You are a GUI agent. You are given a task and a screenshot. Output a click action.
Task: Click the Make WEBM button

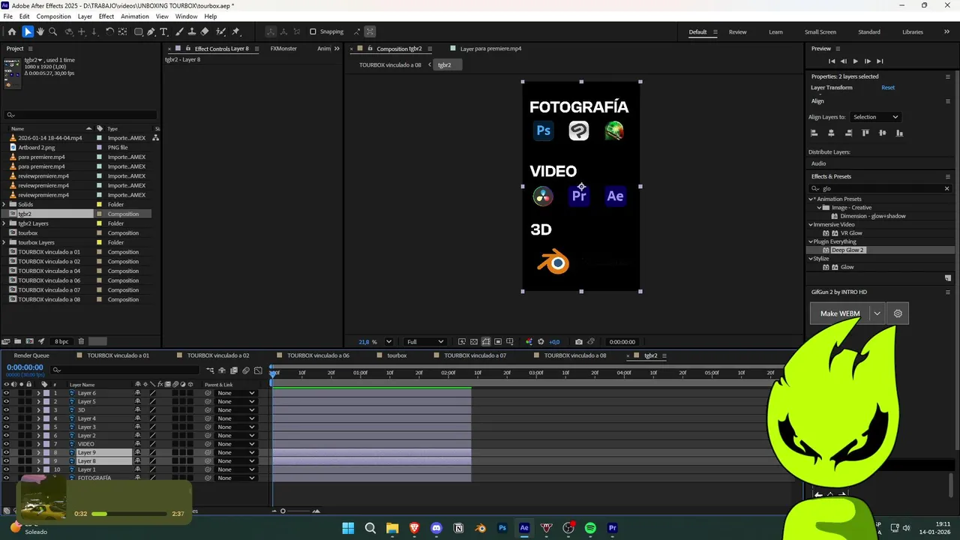840,313
